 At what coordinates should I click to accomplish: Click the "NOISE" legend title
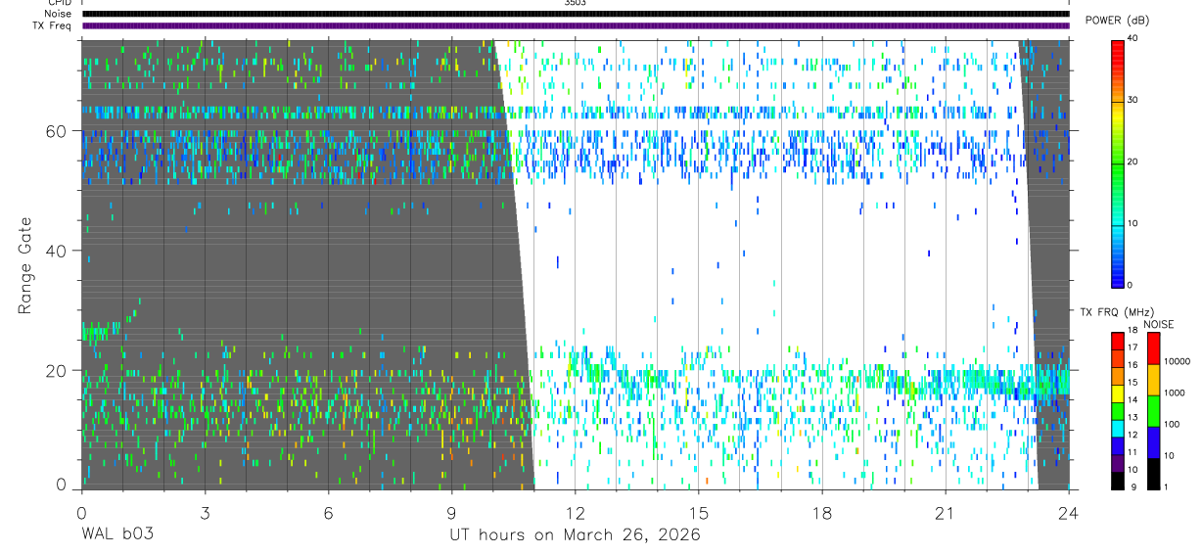tap(1158, 324)
